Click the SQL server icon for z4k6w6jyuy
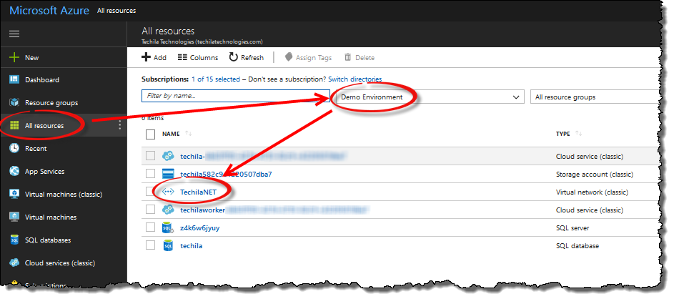 tap(168, 227)
